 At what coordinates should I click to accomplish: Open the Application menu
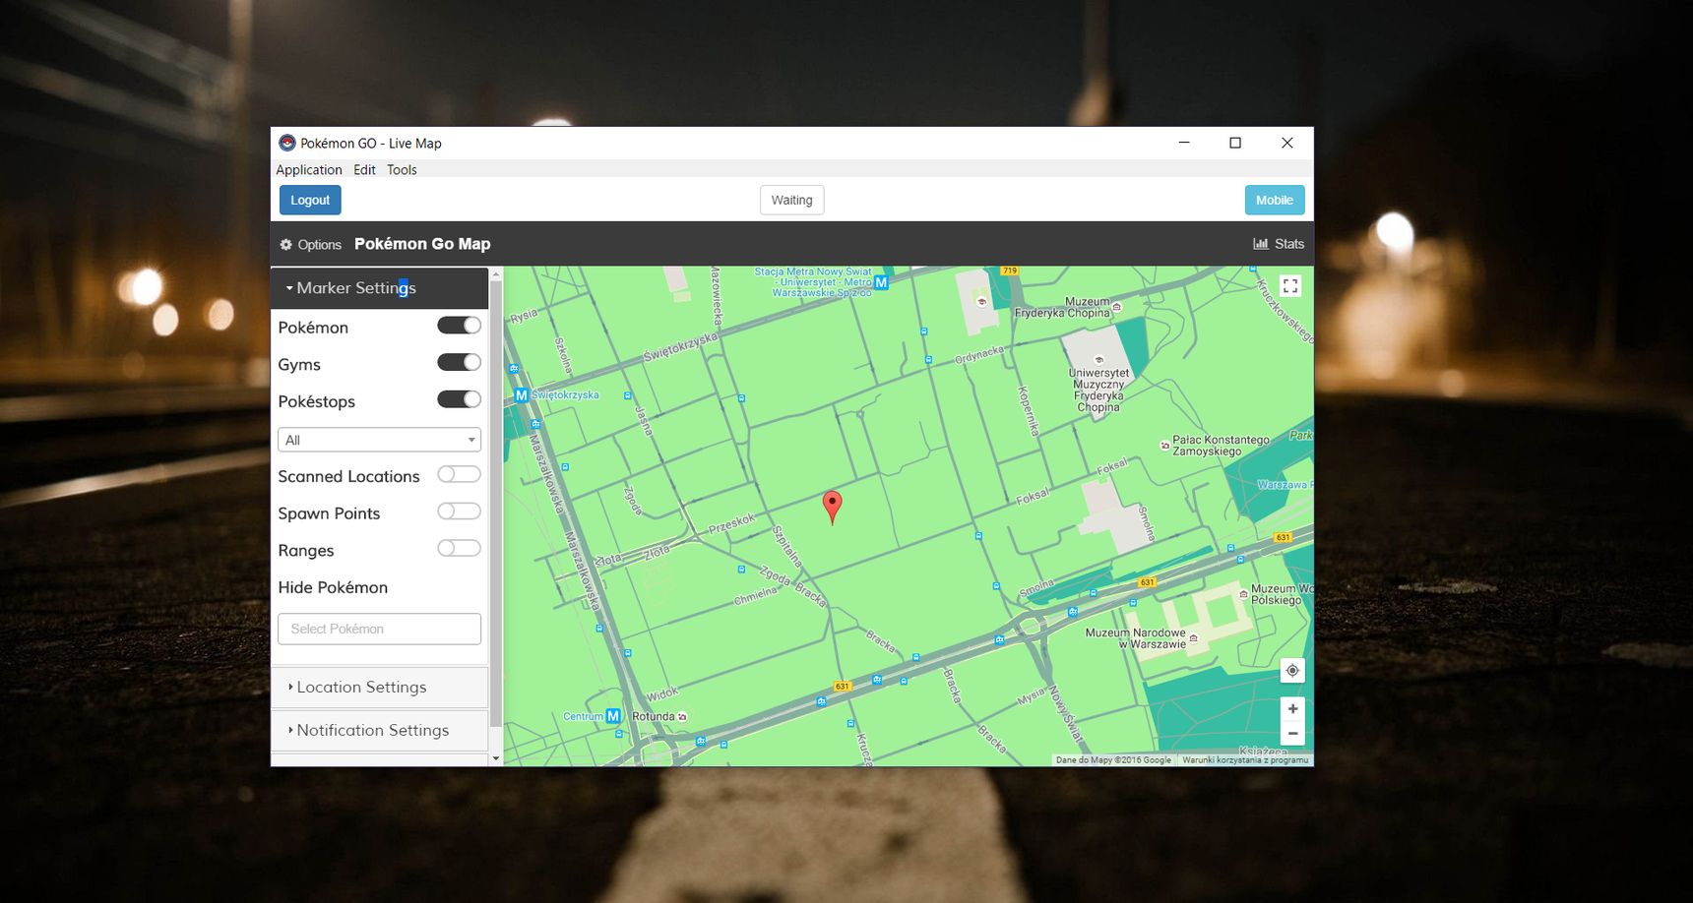tap(309, 169)
